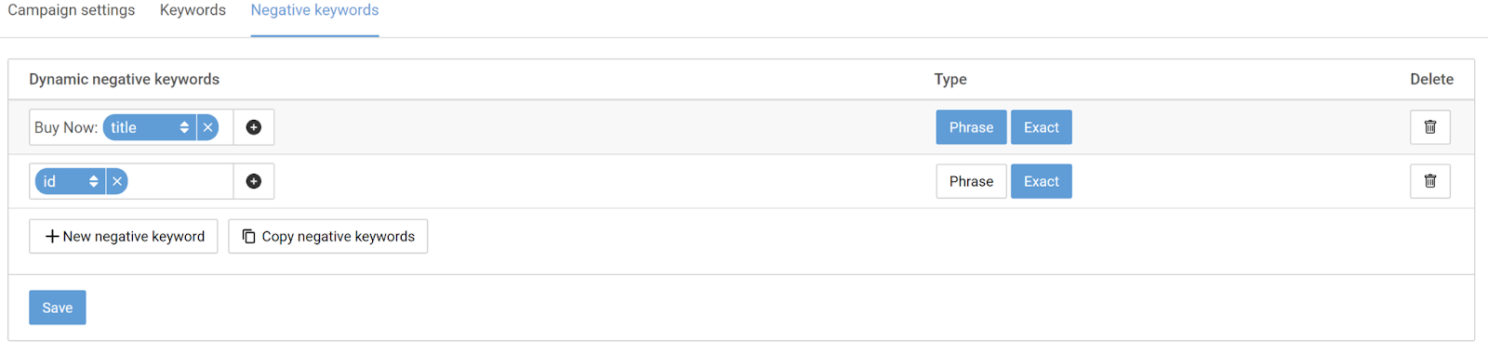Image resolution: width=1488 pixels, height=353 pixels.
Task: Click the plus icon in the Buy Now row
Action: point(254,127)
